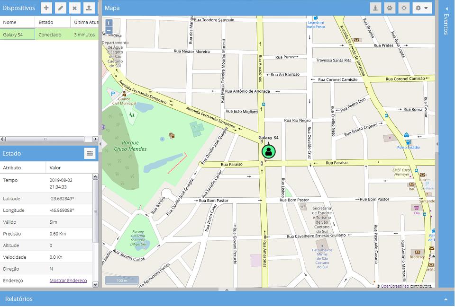Click the Direção attribute row

[x=46, y=269]
